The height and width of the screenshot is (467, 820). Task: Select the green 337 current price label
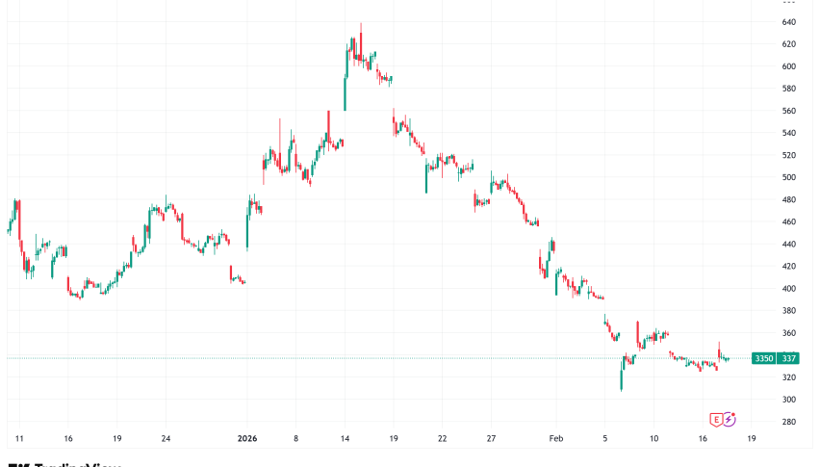pos(787,358)
